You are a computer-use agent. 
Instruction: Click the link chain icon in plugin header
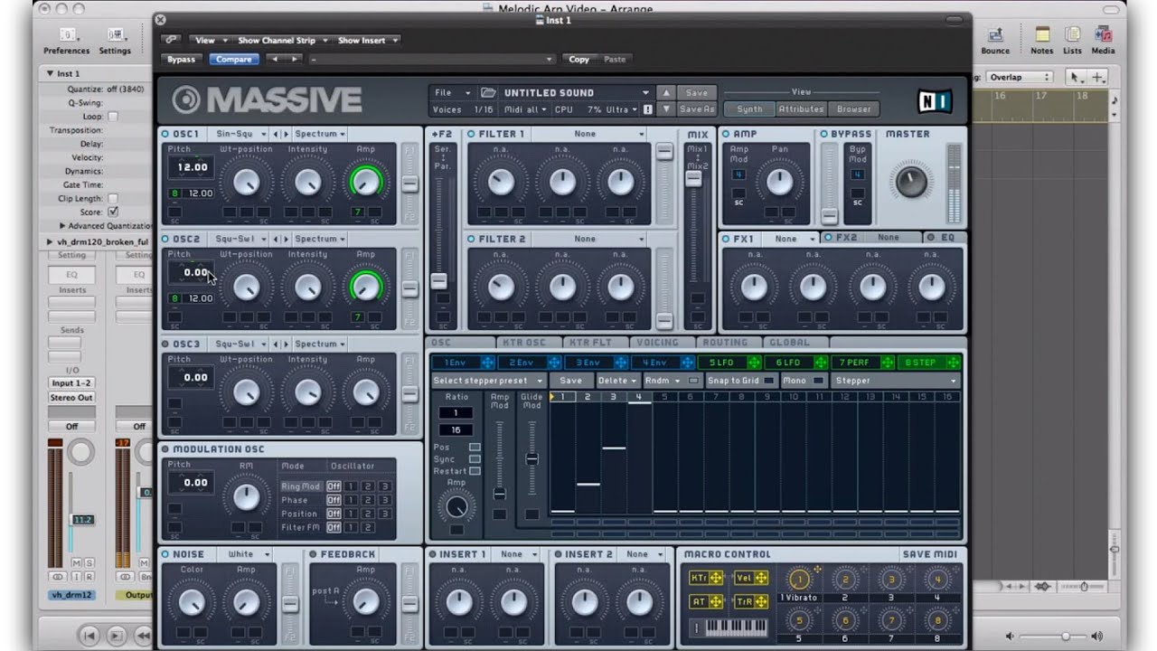pyautogui.click(x=171, y=40)
